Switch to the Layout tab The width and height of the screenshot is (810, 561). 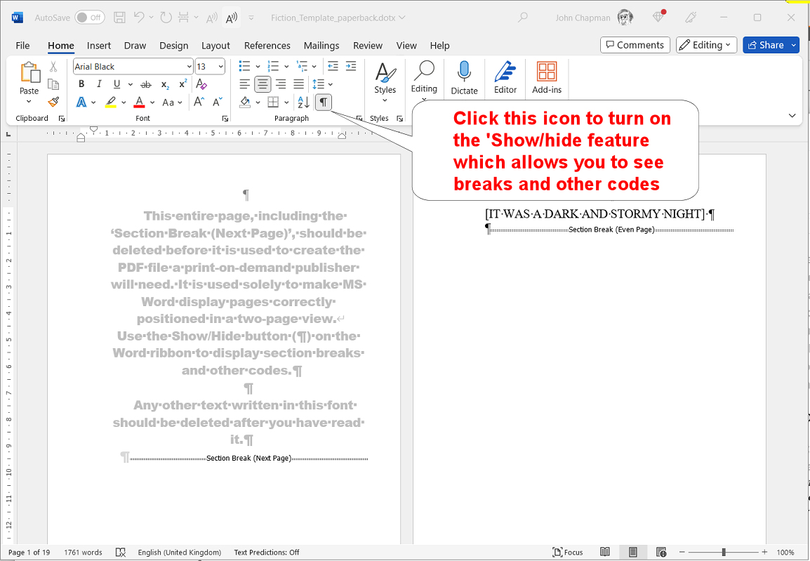point(215,46)
